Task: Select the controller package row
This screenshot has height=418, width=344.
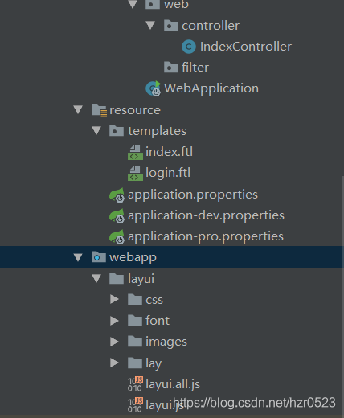Action: (211, 26)
